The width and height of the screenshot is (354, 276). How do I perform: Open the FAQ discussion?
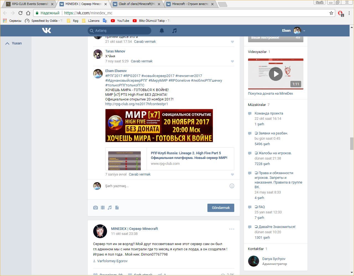(x=260, y=207)
